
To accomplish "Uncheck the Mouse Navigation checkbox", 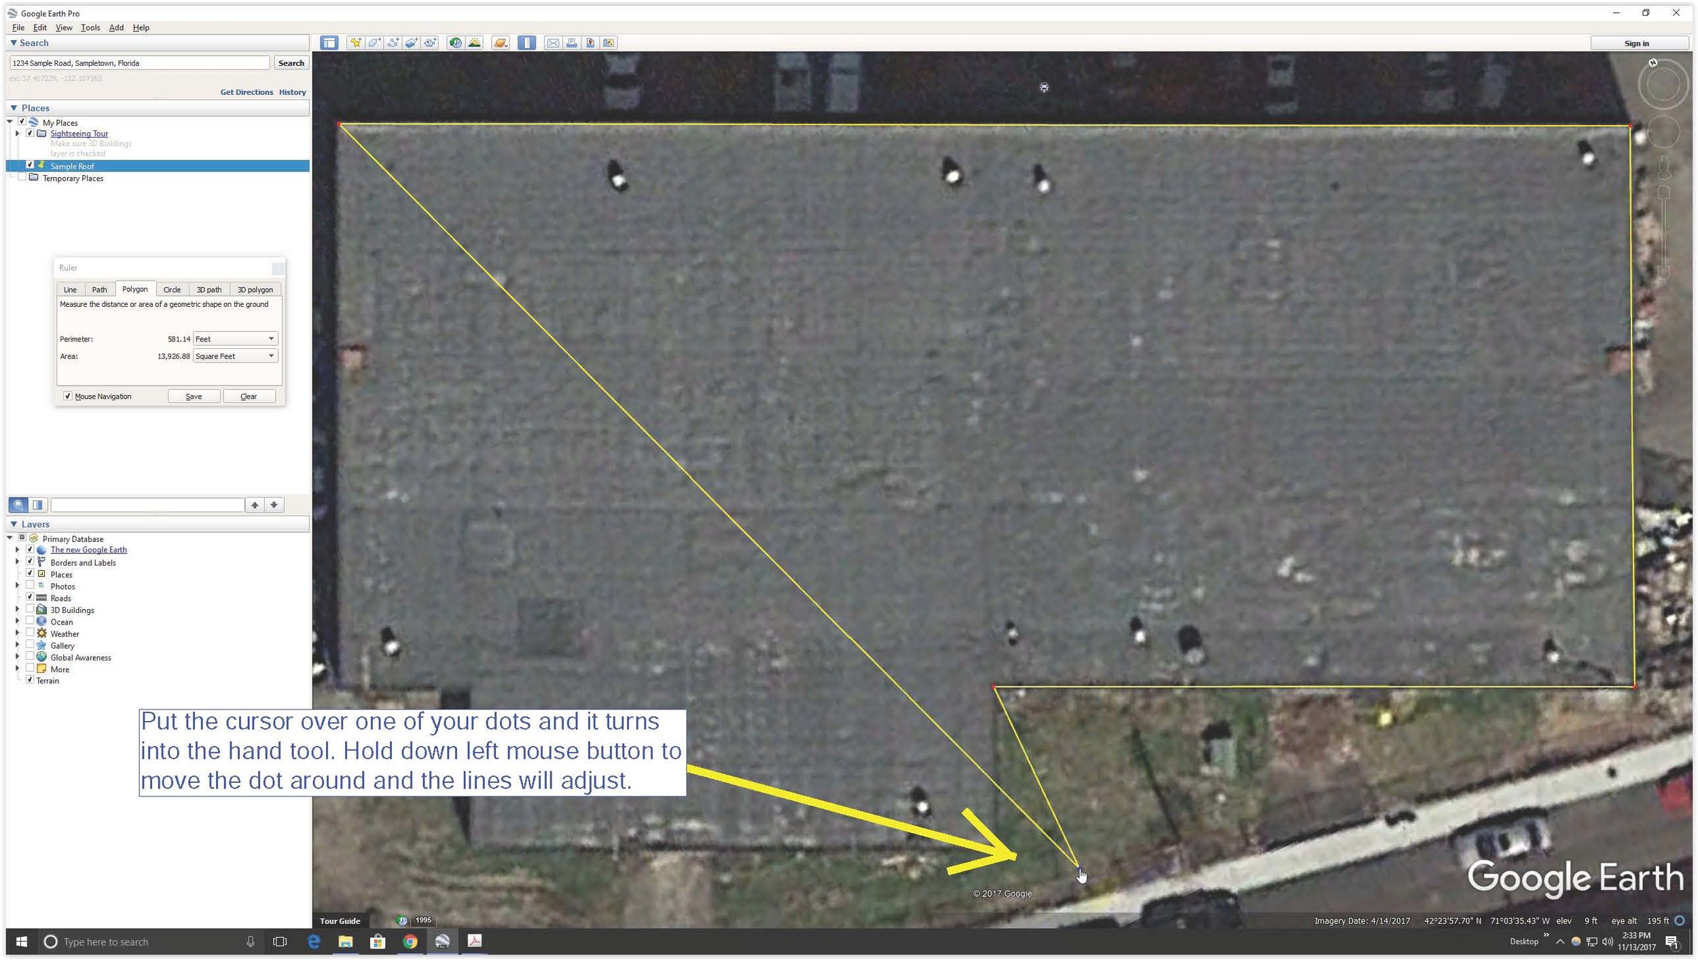I will (x=68, y=396).
